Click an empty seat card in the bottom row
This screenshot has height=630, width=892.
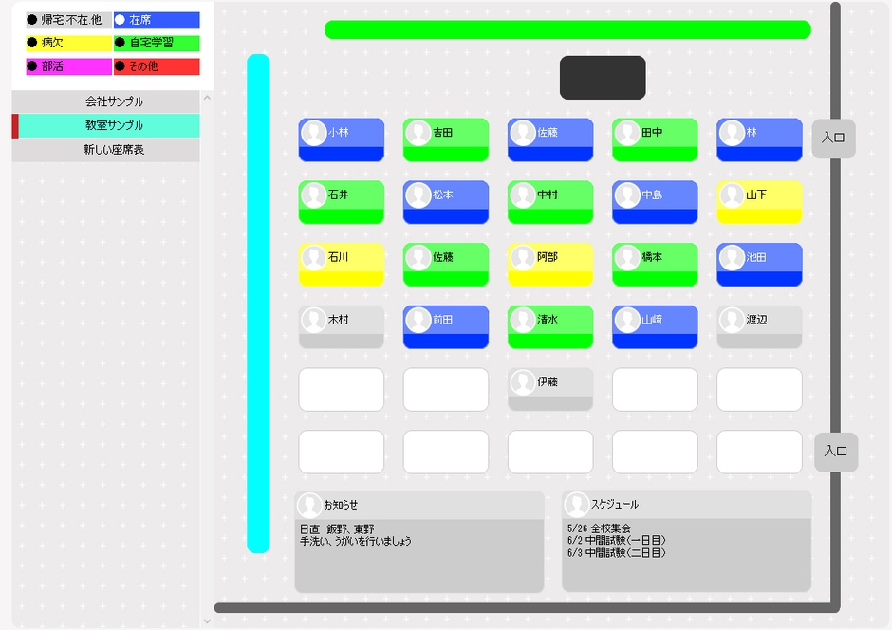pyautogui.click(x=341, y=452)
